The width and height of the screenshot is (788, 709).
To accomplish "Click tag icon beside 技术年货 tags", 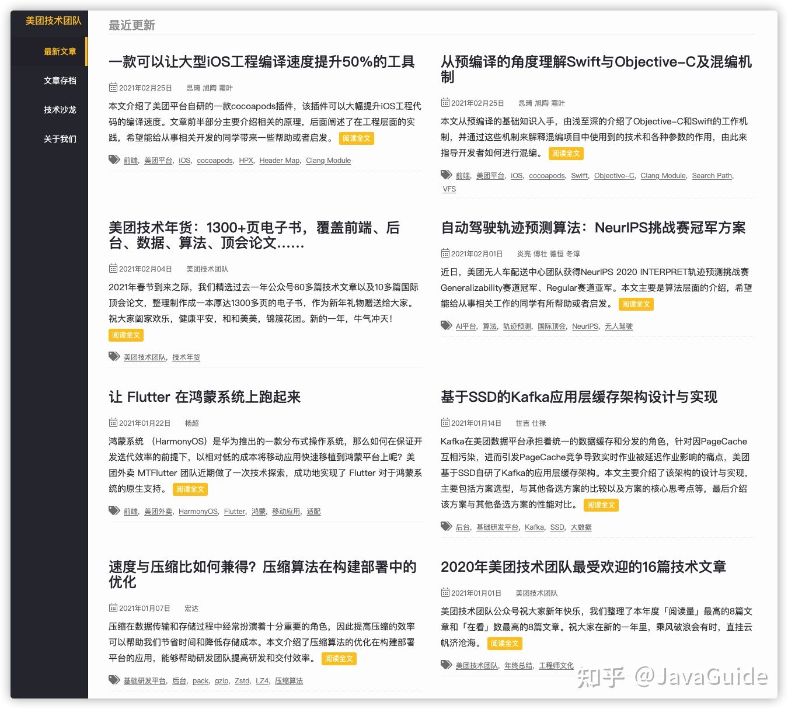I will click(x=114, y=356).
